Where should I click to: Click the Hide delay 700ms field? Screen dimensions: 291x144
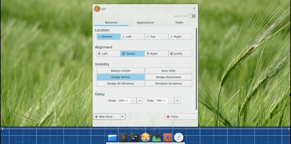coord(162,101)
